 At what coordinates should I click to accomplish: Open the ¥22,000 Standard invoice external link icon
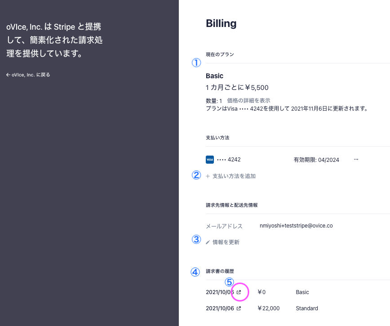[239, 308]
